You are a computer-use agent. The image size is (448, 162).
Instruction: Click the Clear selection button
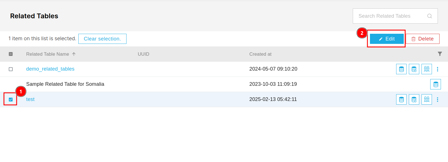(102, 39)
